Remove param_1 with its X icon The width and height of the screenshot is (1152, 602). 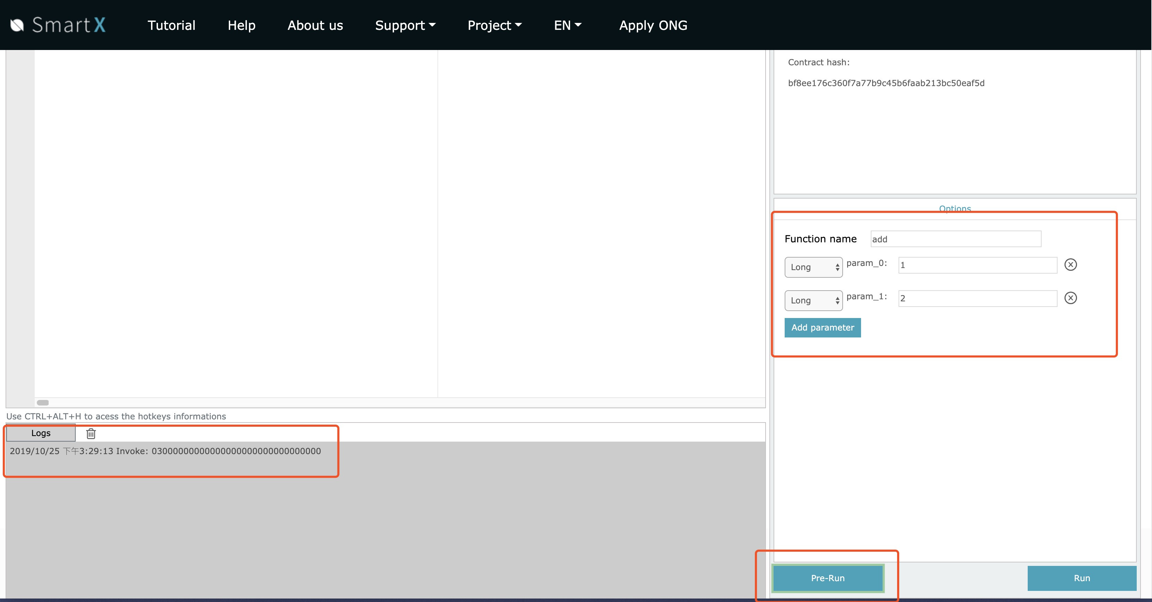(x=1070, y=298)
